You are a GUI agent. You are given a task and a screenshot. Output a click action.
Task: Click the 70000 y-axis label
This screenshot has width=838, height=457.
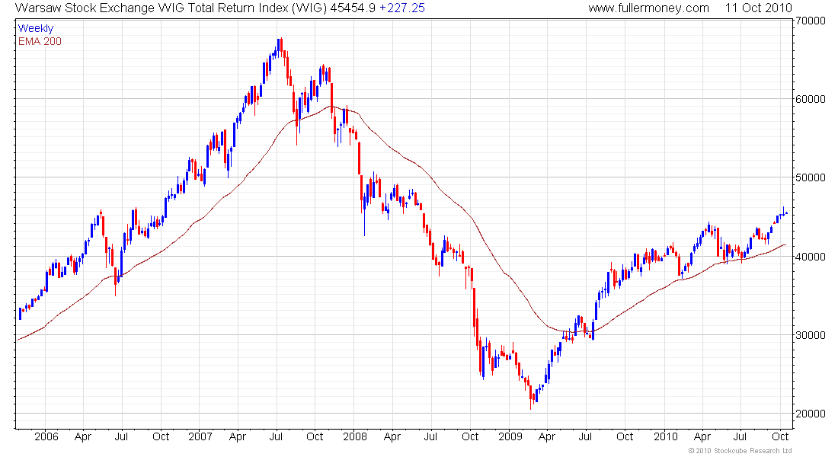[x=811, y=21]
